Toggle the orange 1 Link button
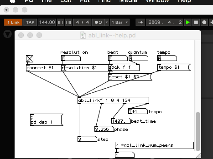Image resolution: width=213 pixels, height=159 pixels. pyautogui.click(x=13, y=22)
